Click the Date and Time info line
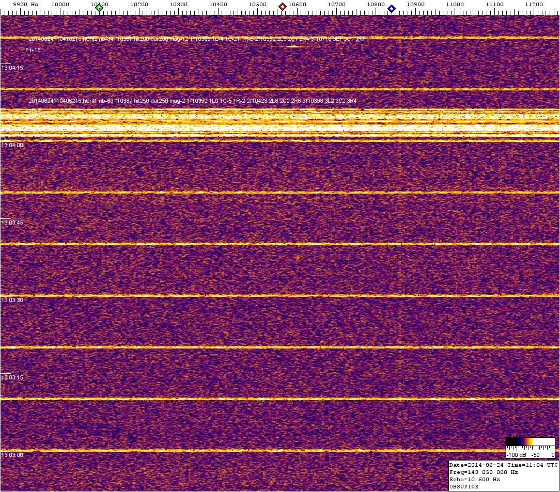560x492 pixels. pyautogui.click(x=503, y=465)
